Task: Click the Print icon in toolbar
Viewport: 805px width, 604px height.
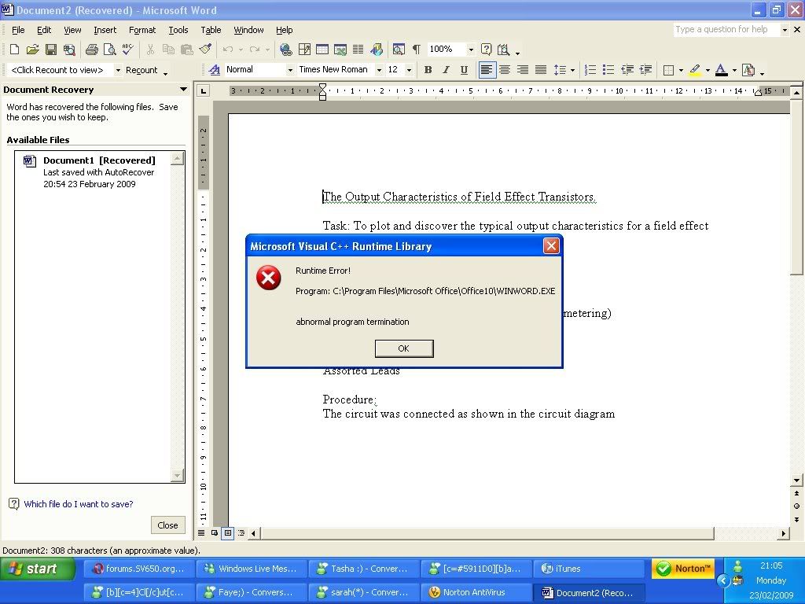Action: point(92,50)
